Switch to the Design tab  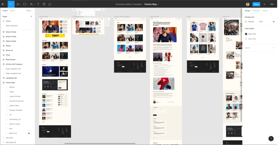(x=247, y=11)
